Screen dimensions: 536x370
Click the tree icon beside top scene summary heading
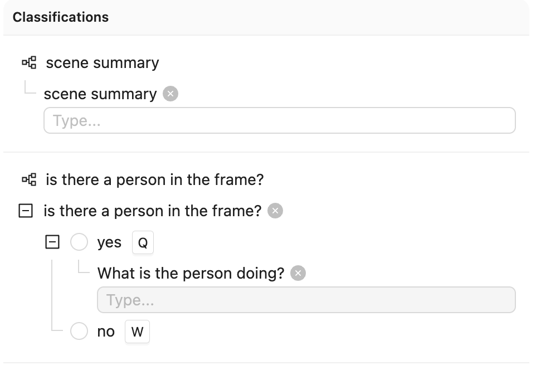tap(29, 62)
